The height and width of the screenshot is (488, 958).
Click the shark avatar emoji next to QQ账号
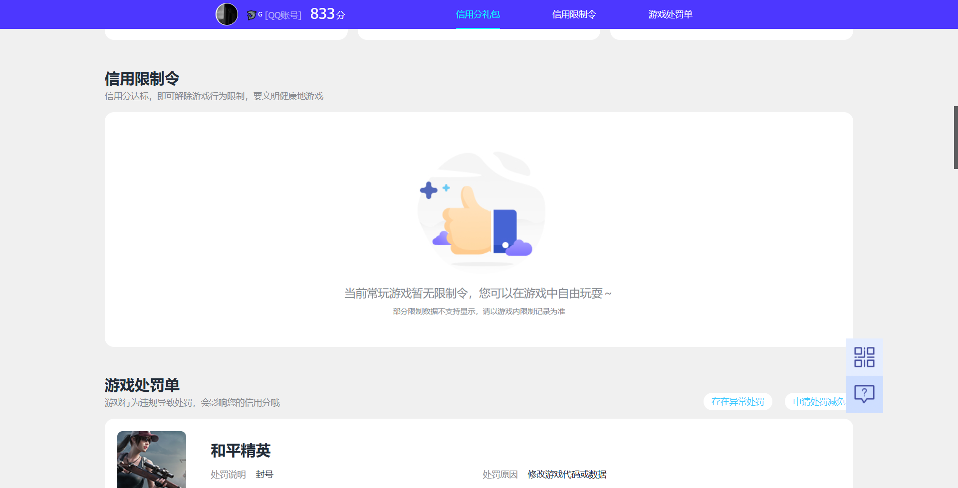(x=251, y=14)
